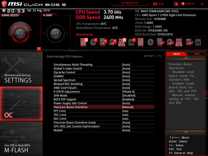Select the UEFI USB hard drive boot icon
This screenshot has height=156, width=208.
103,42
